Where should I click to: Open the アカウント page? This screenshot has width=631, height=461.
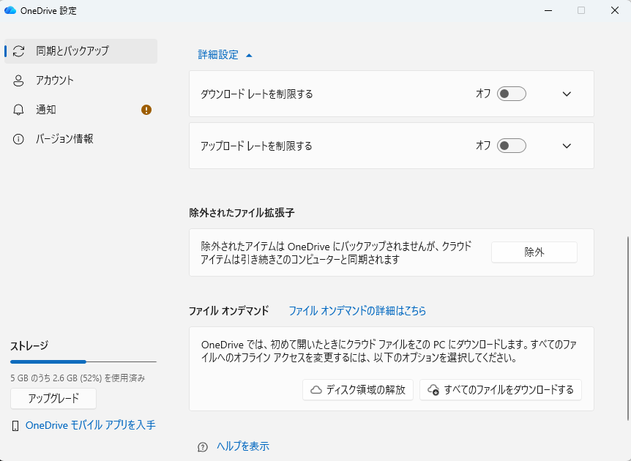click(x=81, y=80)
